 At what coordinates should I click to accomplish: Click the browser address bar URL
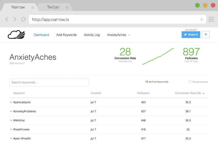[51, 19]
